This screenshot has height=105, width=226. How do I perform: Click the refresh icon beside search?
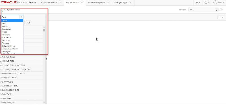(29, 22)
